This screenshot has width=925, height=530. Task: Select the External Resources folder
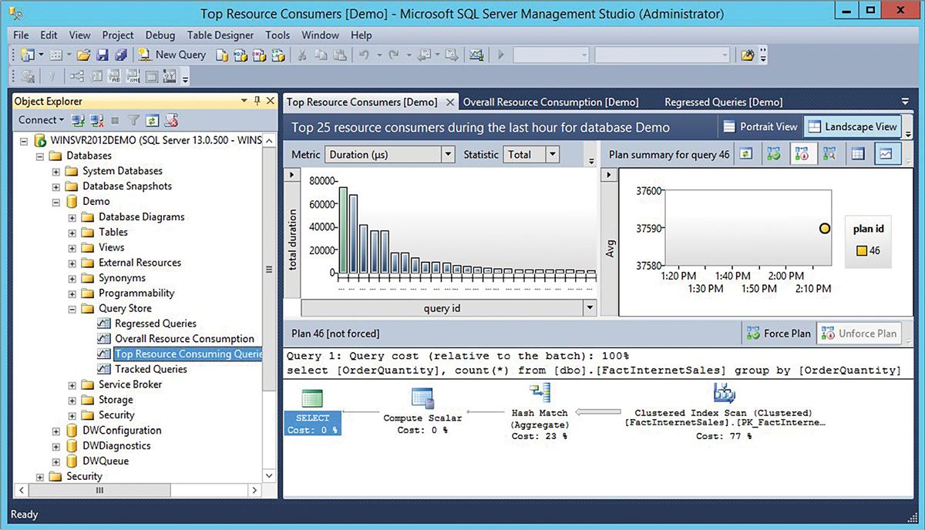coord(140,263)
